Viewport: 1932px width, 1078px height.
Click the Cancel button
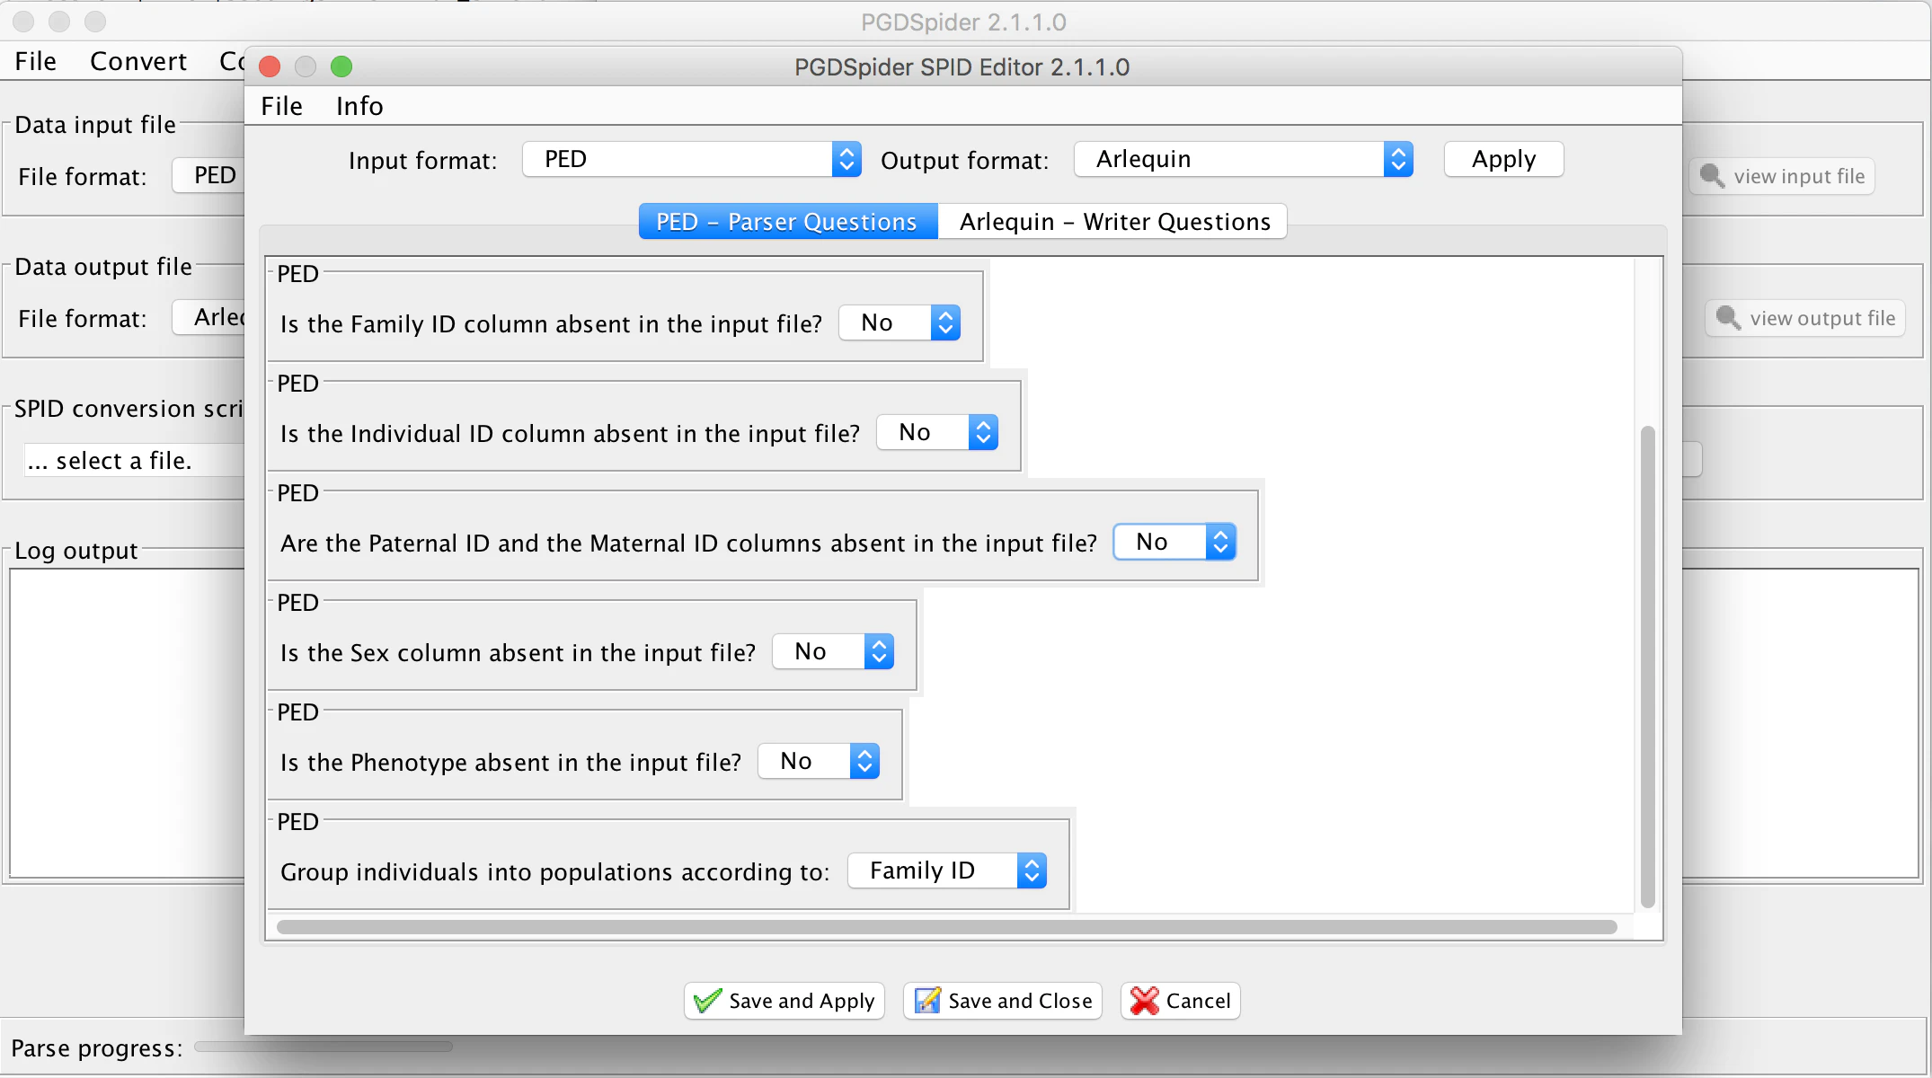pyautogui.click(x=1181, y=1001)
